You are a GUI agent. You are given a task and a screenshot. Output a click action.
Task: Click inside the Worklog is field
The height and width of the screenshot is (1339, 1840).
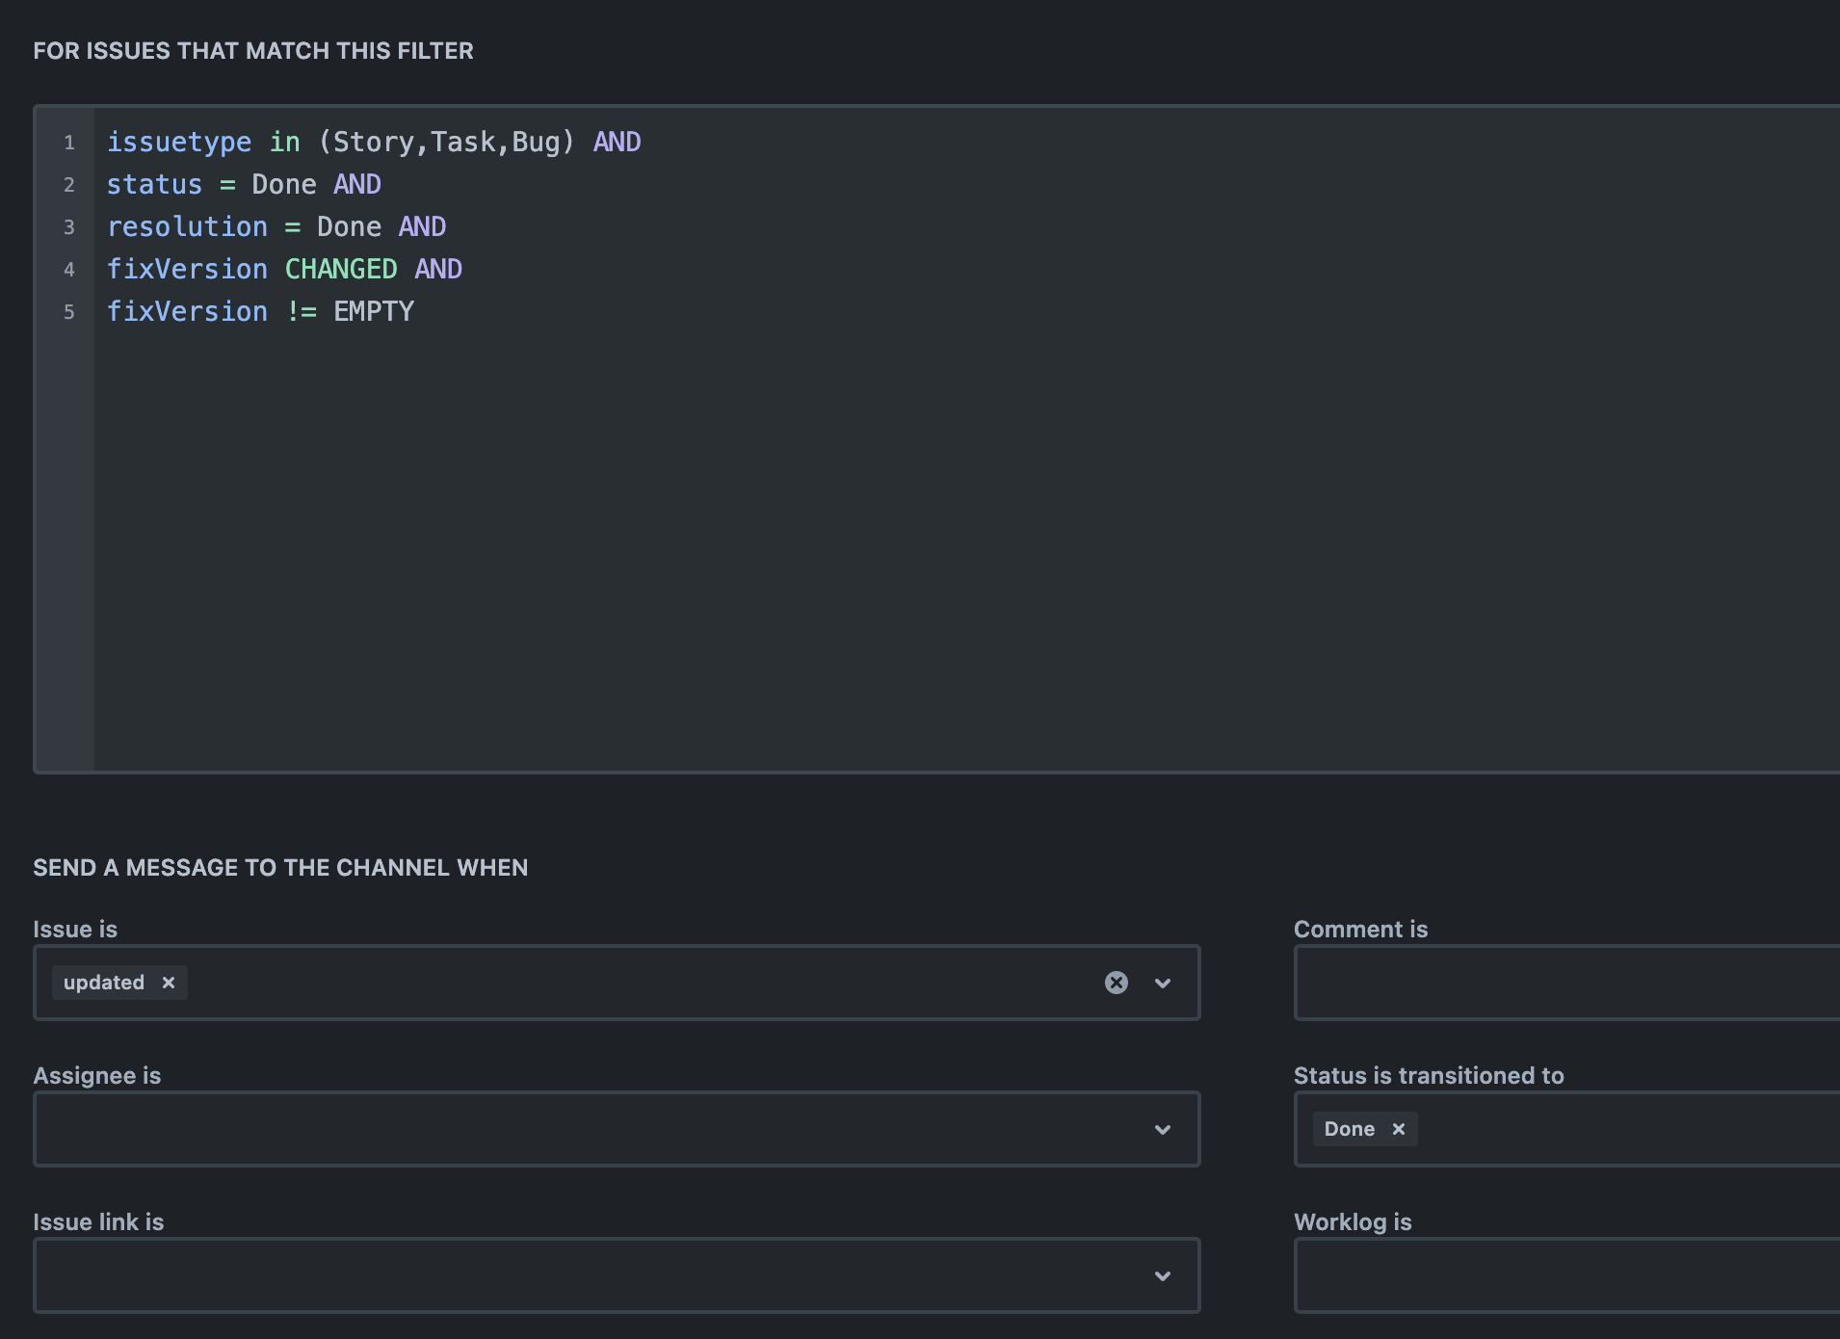1566,1275
